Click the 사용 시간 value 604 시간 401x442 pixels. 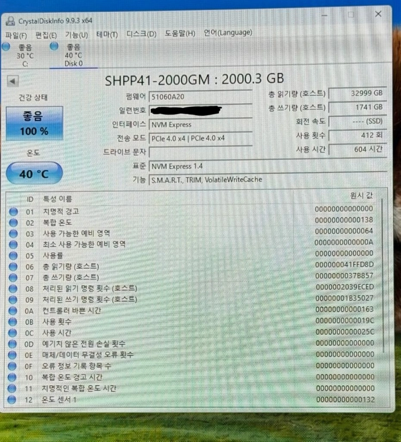pos(357,149)
